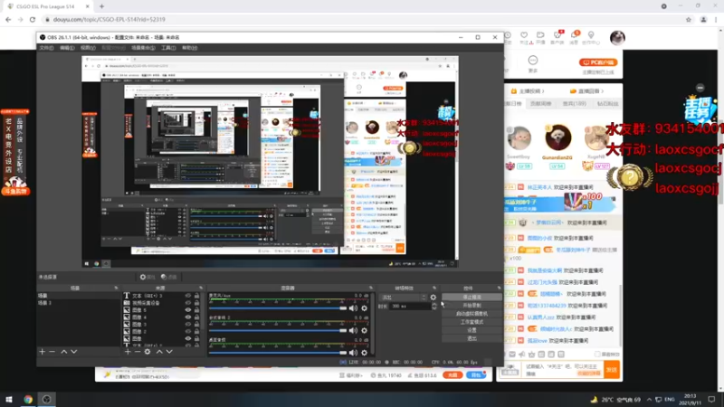
Task: Toggle visibility of 图像 4 source
Action: click(x=188, y=317)
